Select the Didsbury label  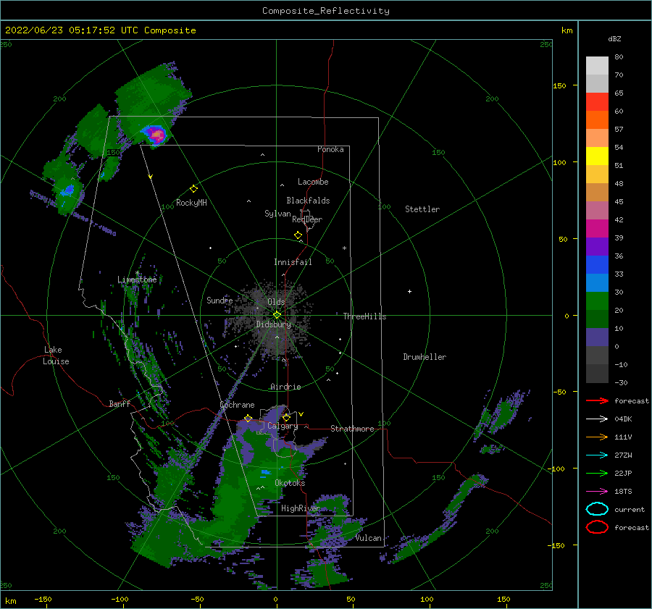[x=273, y=324]
